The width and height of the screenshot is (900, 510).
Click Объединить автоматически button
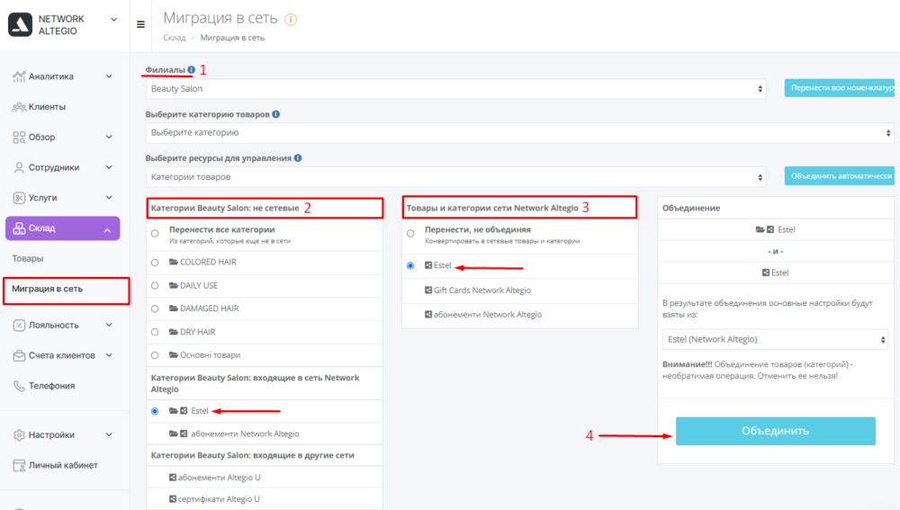839,176
